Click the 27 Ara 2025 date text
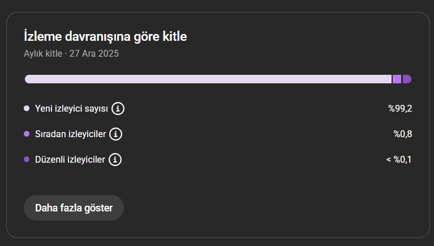This screenshot has height=246, width=434. 94,53
